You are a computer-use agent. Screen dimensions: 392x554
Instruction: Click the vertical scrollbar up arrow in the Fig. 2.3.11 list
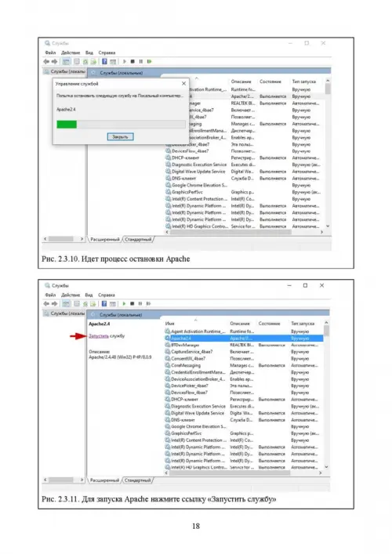point(326,323)
